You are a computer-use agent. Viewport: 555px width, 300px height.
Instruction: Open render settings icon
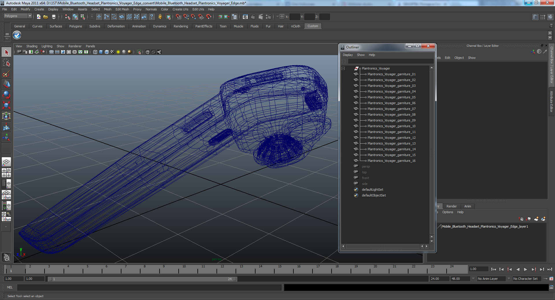click(x=269, y=17)
